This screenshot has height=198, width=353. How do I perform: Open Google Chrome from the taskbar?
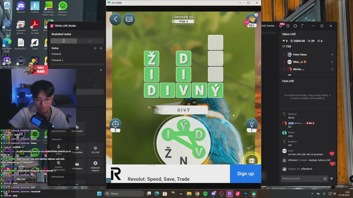(197, 194)
